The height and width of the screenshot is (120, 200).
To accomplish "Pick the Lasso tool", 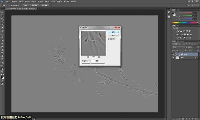I will (2, 18).
